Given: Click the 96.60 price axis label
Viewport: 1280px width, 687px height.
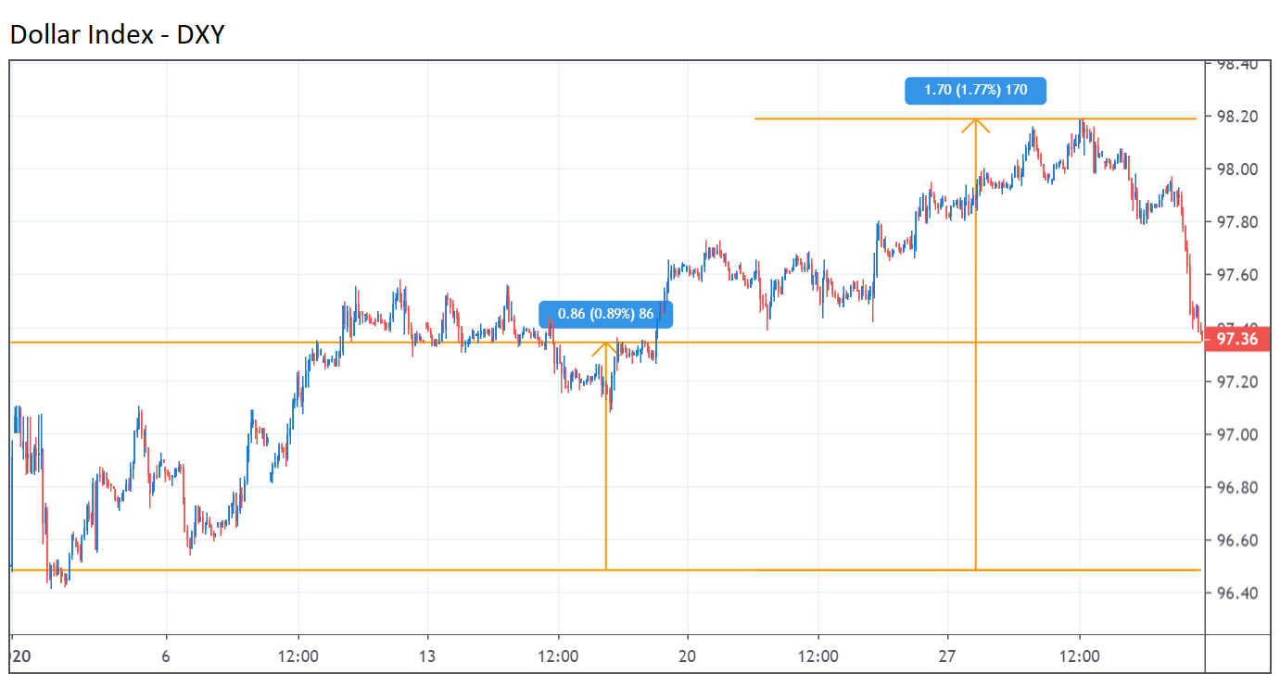Looking at the screenshot, I should 1235,541.
